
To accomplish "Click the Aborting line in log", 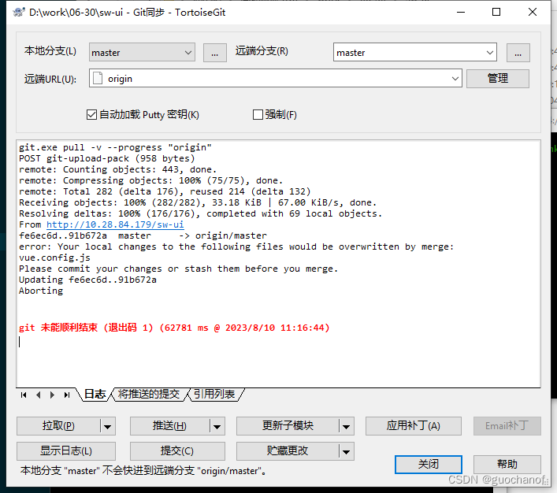I will click(x=41, y=291).
